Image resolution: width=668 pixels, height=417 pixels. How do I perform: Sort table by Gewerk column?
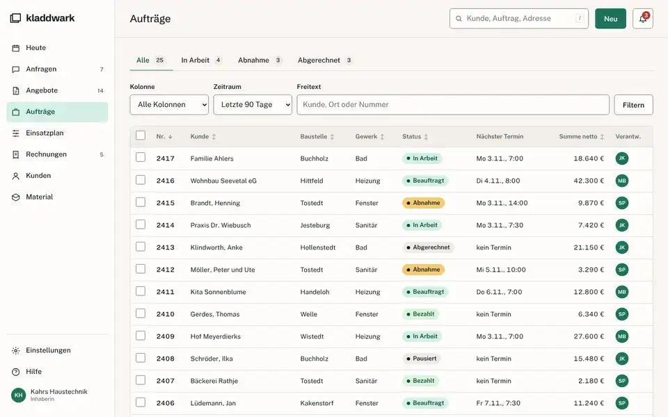click(369, 137)
